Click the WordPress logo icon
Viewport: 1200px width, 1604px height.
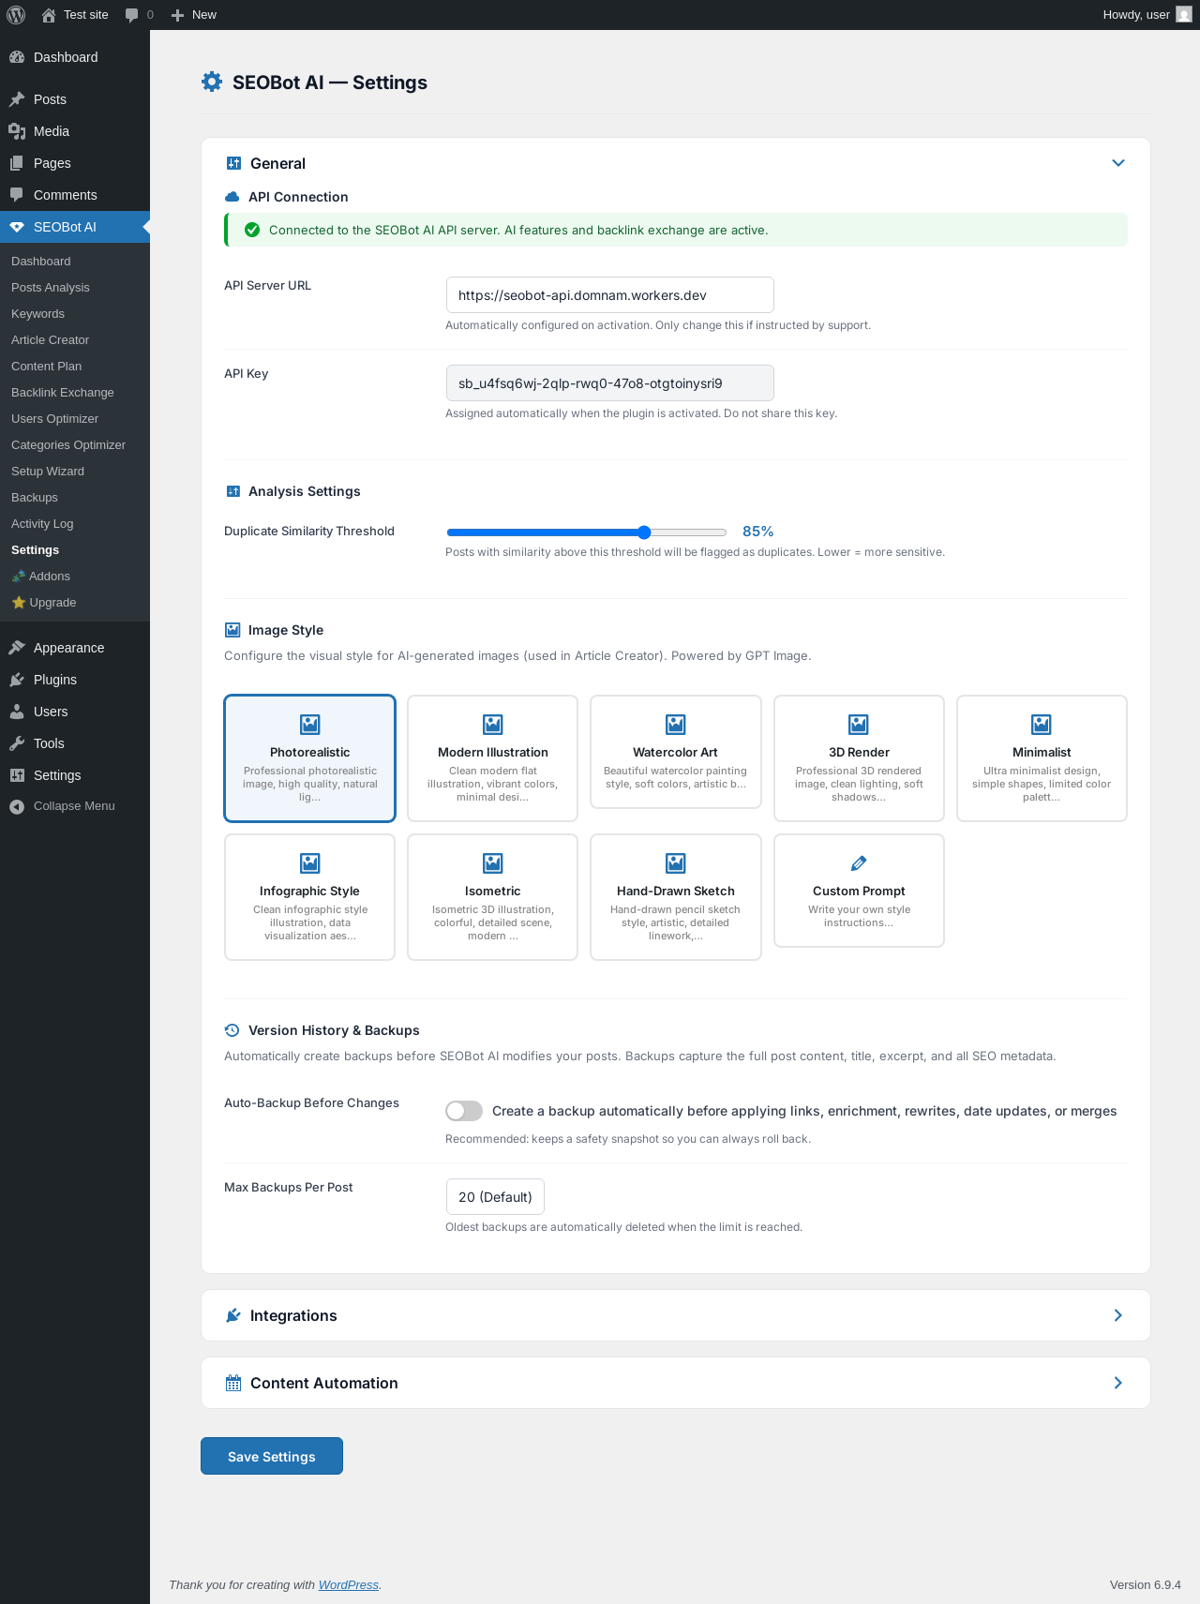(x=16, y=15)
